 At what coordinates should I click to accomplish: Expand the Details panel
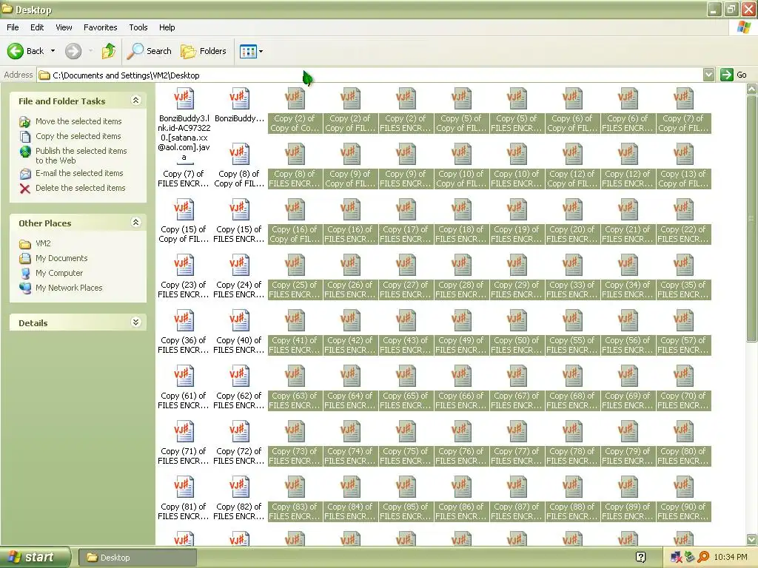(136, 322)
